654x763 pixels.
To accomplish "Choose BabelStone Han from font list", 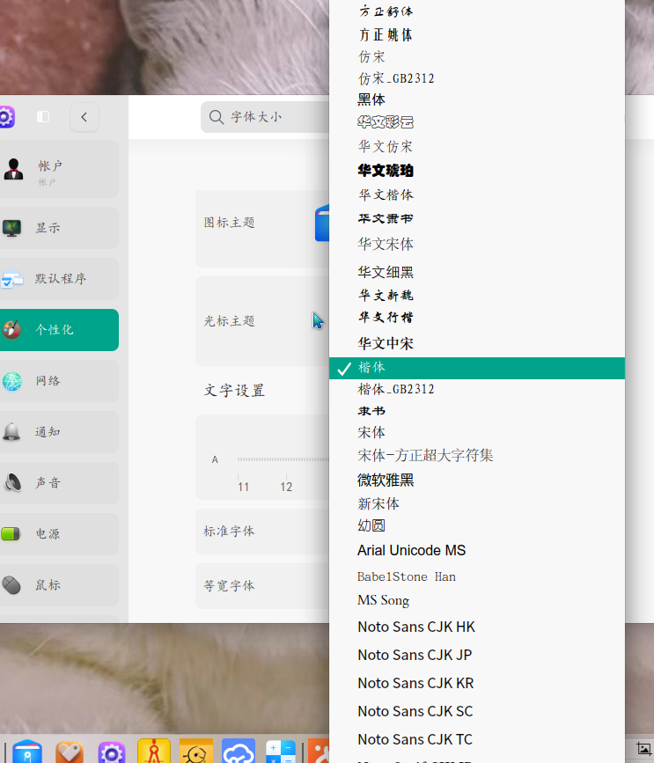I will pos(477,577).
